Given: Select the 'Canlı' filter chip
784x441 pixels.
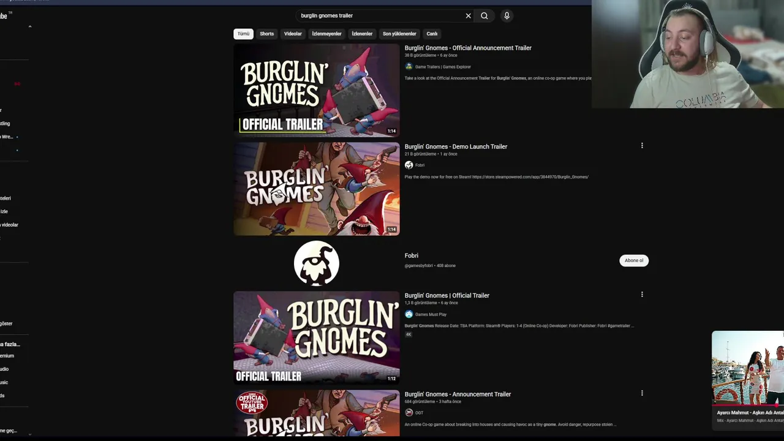Looking at the screenshot, I should 432,34.
